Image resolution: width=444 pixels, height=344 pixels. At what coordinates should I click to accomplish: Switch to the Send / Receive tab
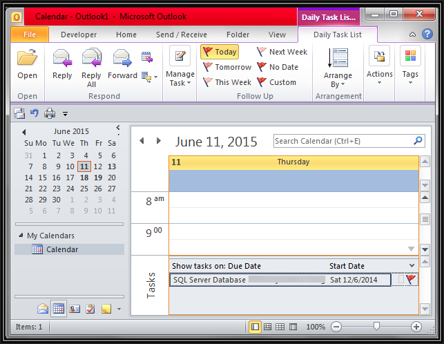pos(182,35)
